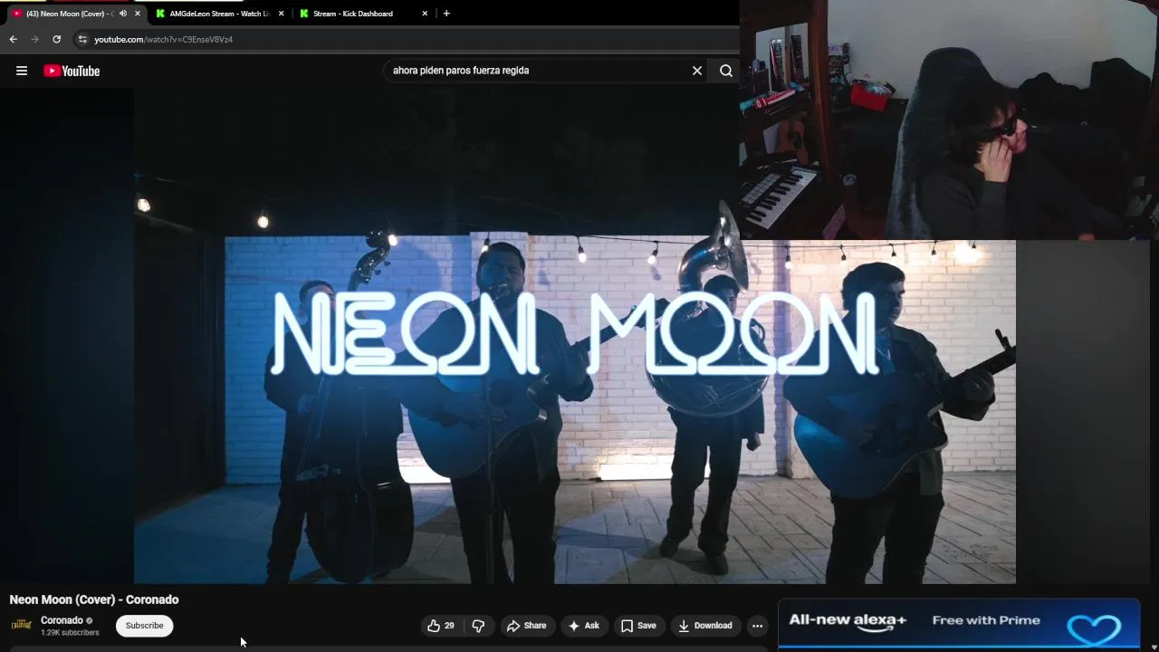Open the Alexa+ Free with Prime ad
Screen dimensions: 1159x652
click(x=959, y=625)
